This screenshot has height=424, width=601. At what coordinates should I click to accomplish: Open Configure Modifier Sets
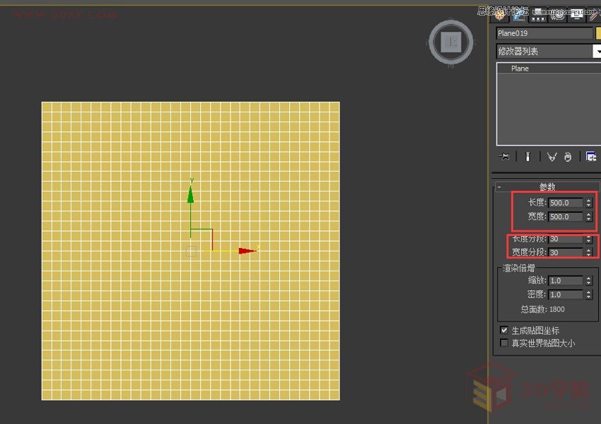(x=591, y=156)
